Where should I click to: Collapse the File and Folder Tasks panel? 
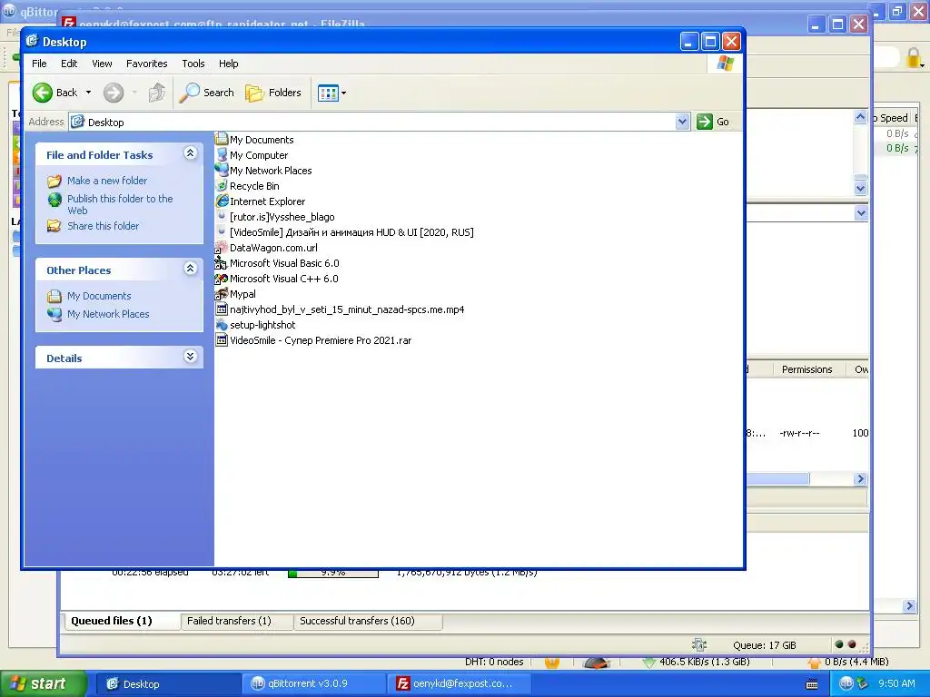pyautogui.click(x=190, y=153)
